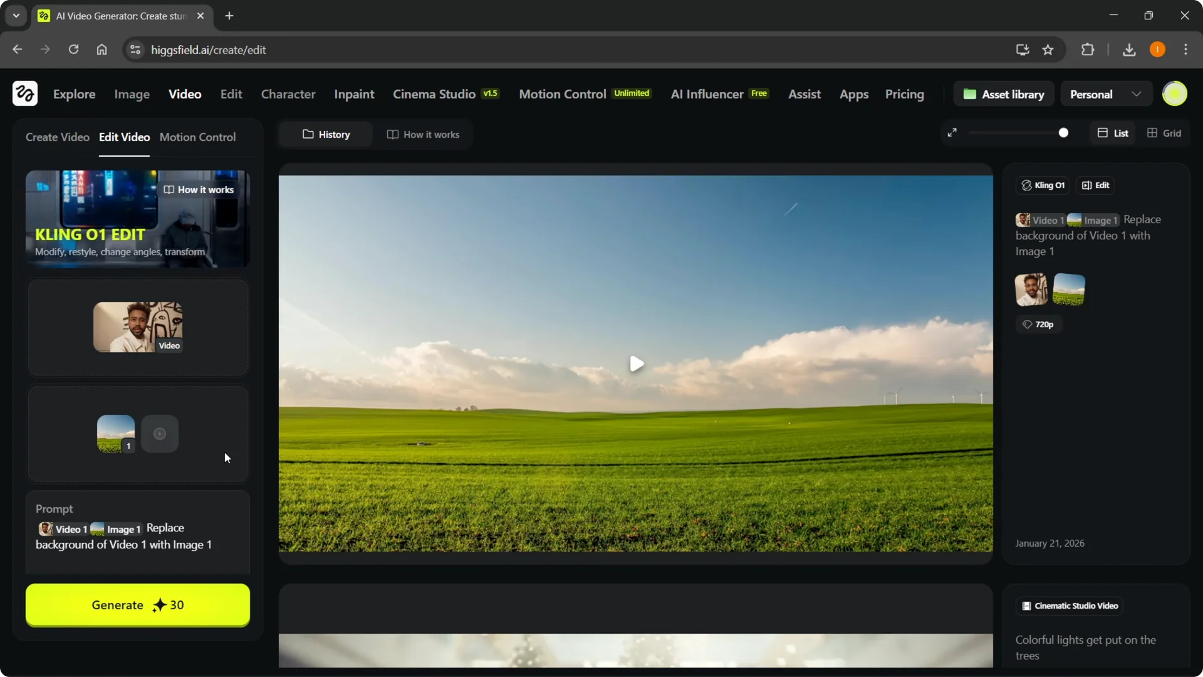
Task: Open the Character page from top navigation
Action: coord(288,94)
